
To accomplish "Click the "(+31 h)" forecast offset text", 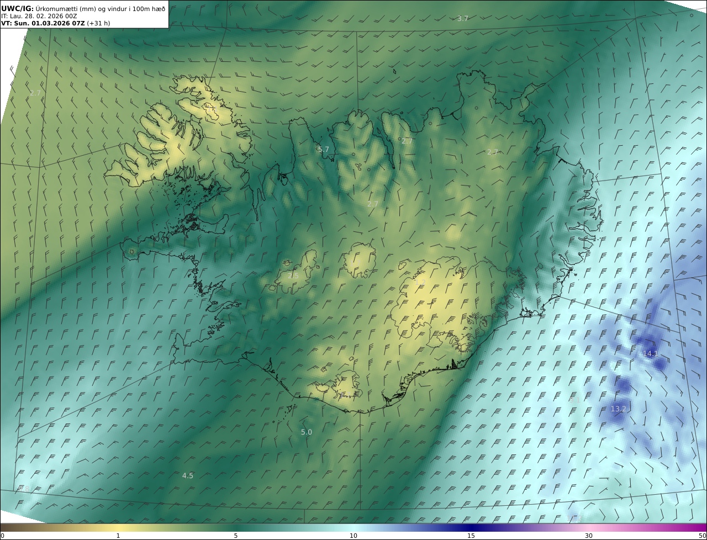I will point(98,23).
